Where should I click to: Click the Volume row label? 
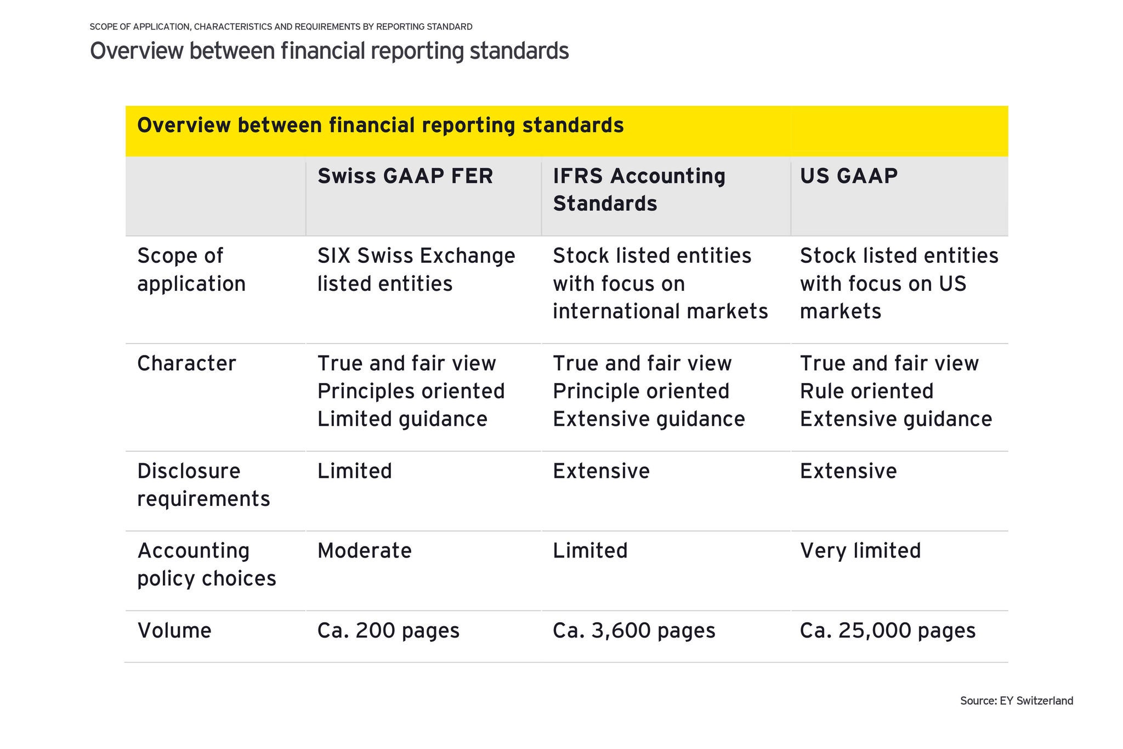point(174,630)
